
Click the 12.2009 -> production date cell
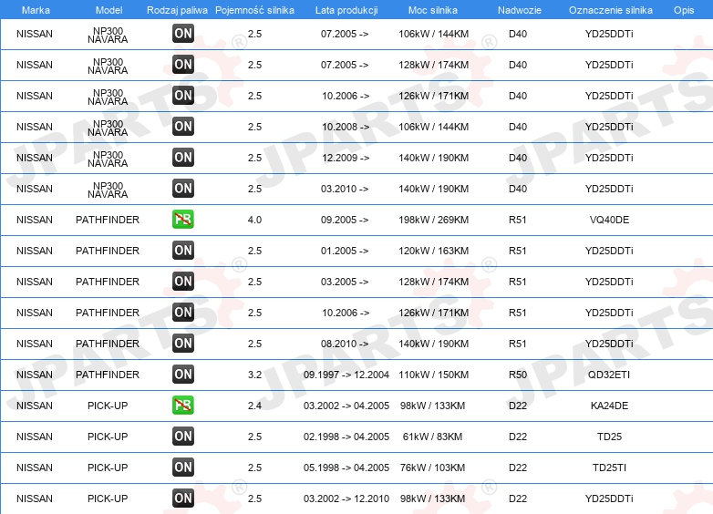click(346, 159)
